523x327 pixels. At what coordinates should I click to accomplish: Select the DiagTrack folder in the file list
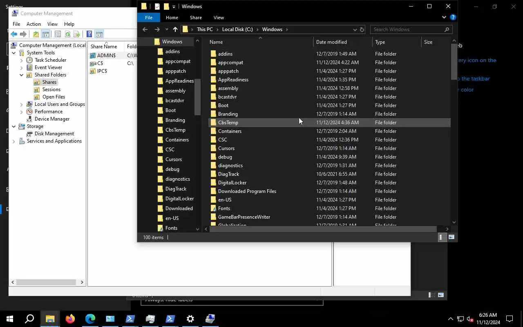coord(329,174)
